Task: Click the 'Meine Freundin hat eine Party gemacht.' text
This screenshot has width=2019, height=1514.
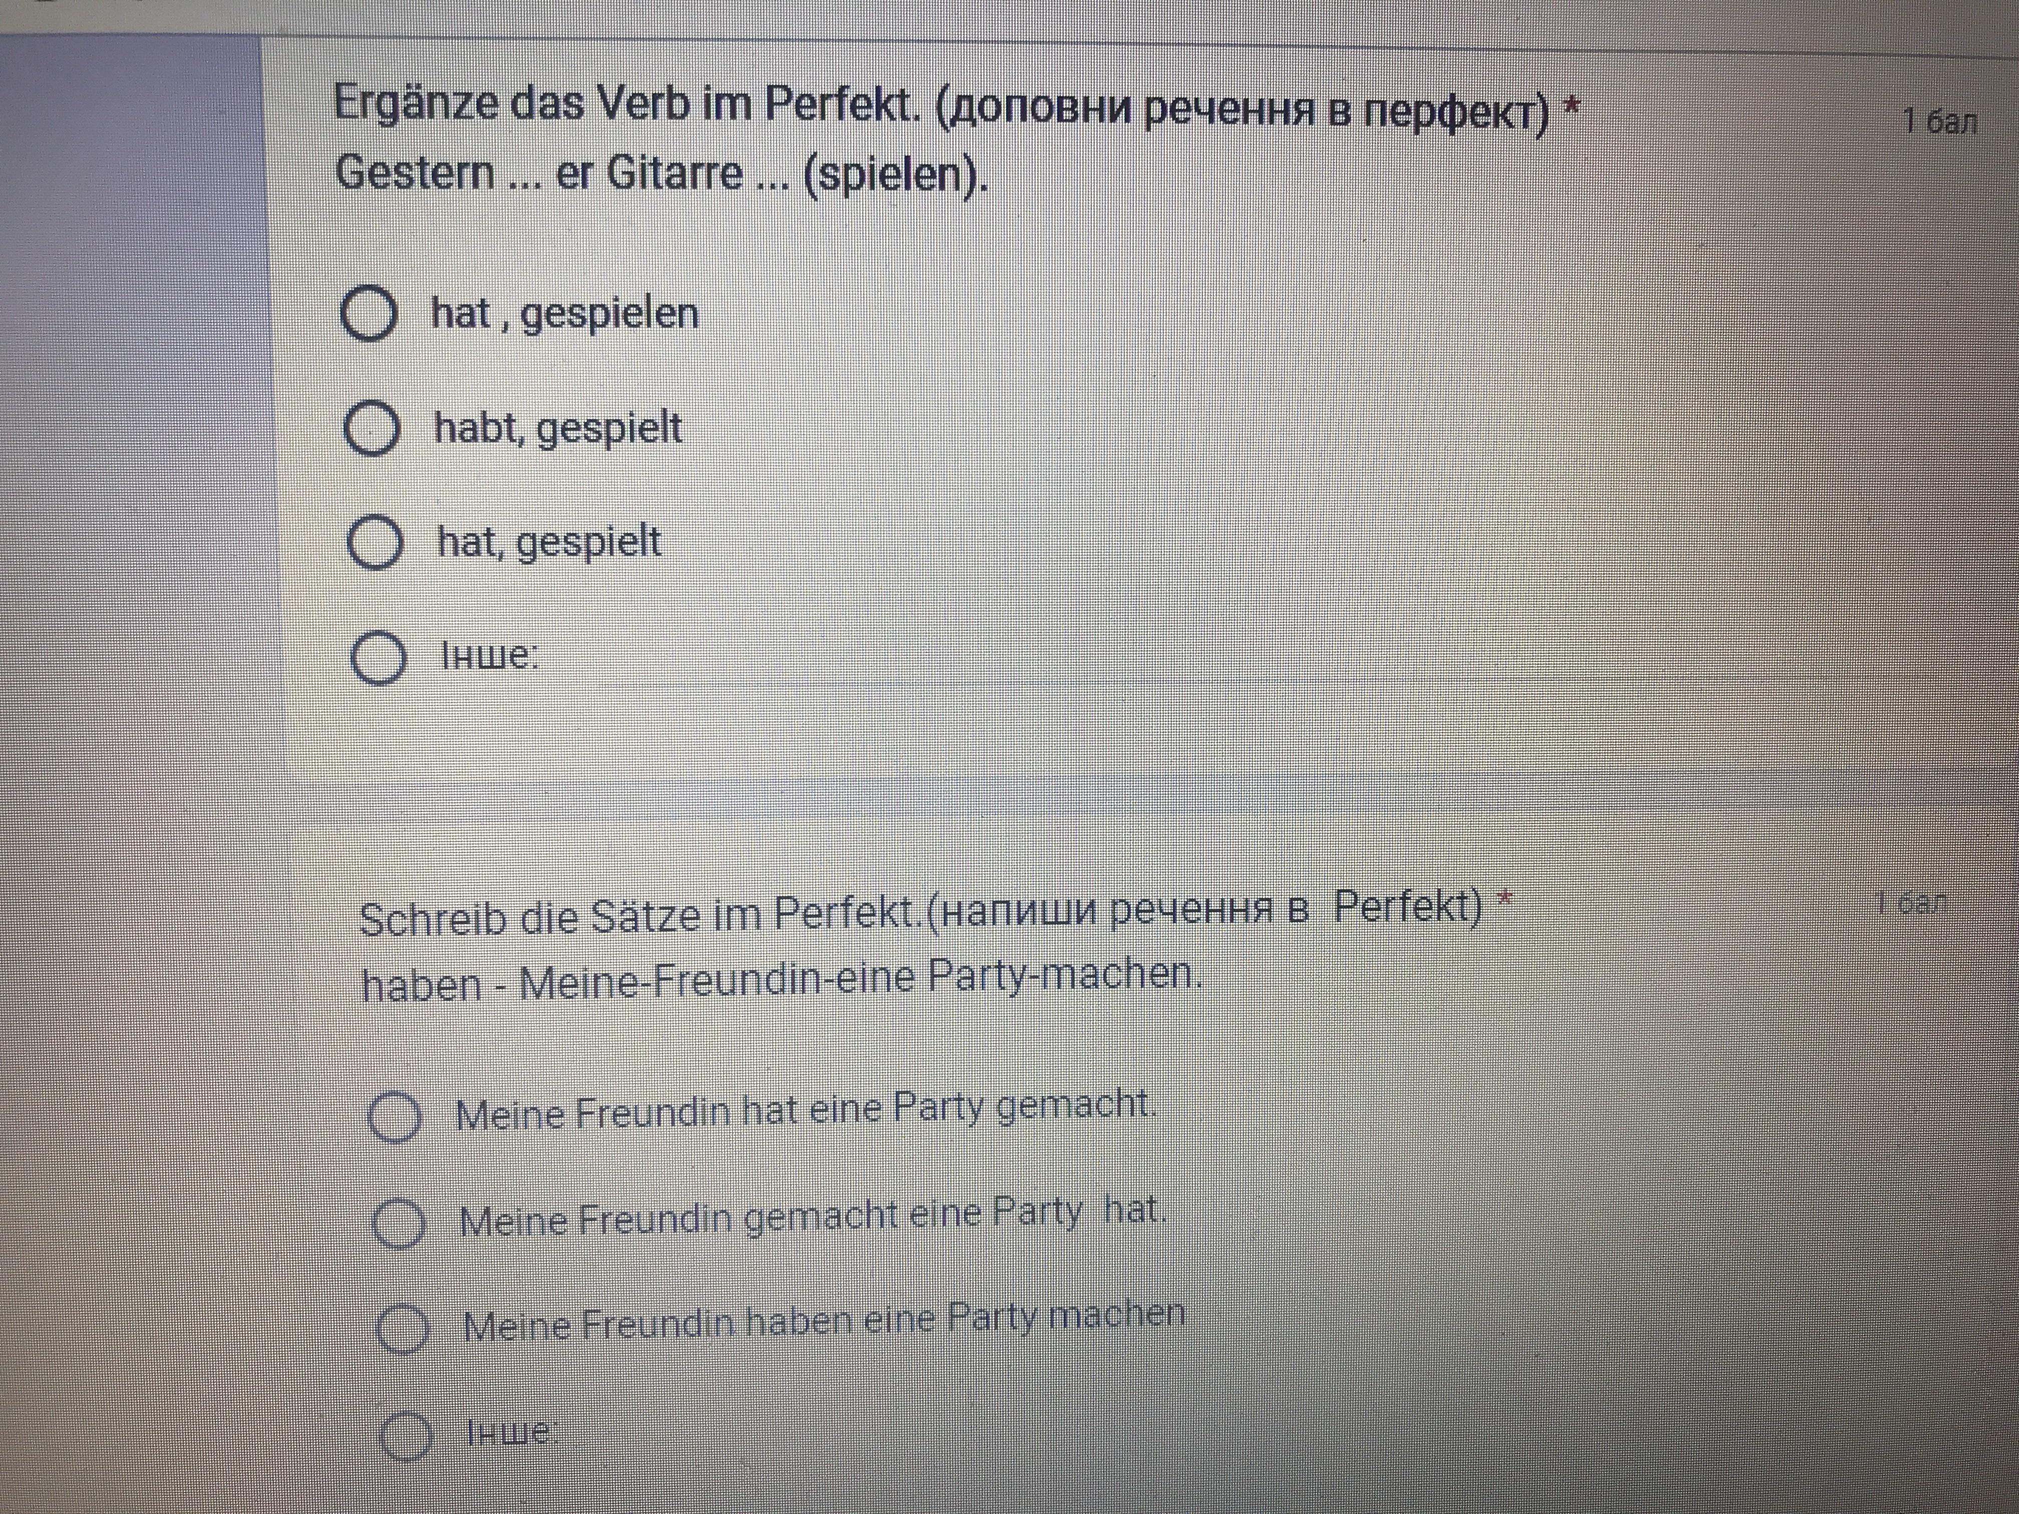Action: 806,1110
